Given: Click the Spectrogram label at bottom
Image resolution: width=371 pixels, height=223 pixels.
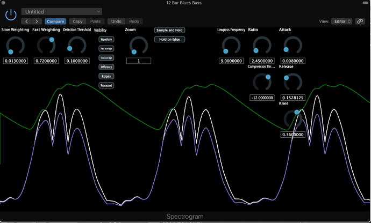Looking at the screenshot, I should pyautogui.click(x=185, y=217).
